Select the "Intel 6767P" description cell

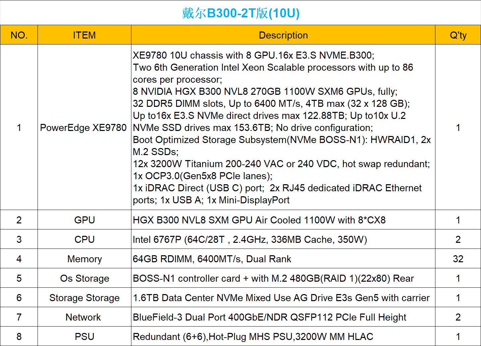(283, 239)
